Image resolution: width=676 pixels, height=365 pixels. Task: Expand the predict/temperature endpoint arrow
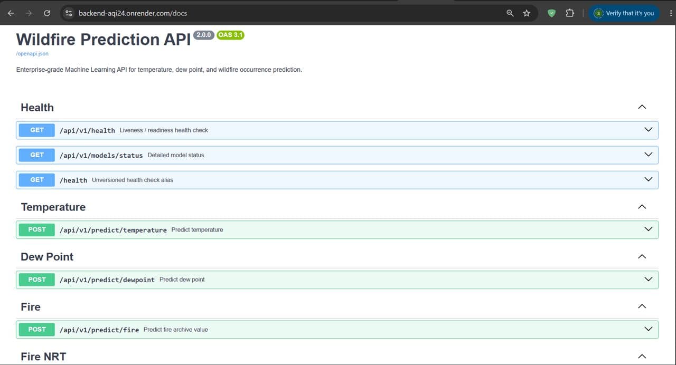coord(649,229)
